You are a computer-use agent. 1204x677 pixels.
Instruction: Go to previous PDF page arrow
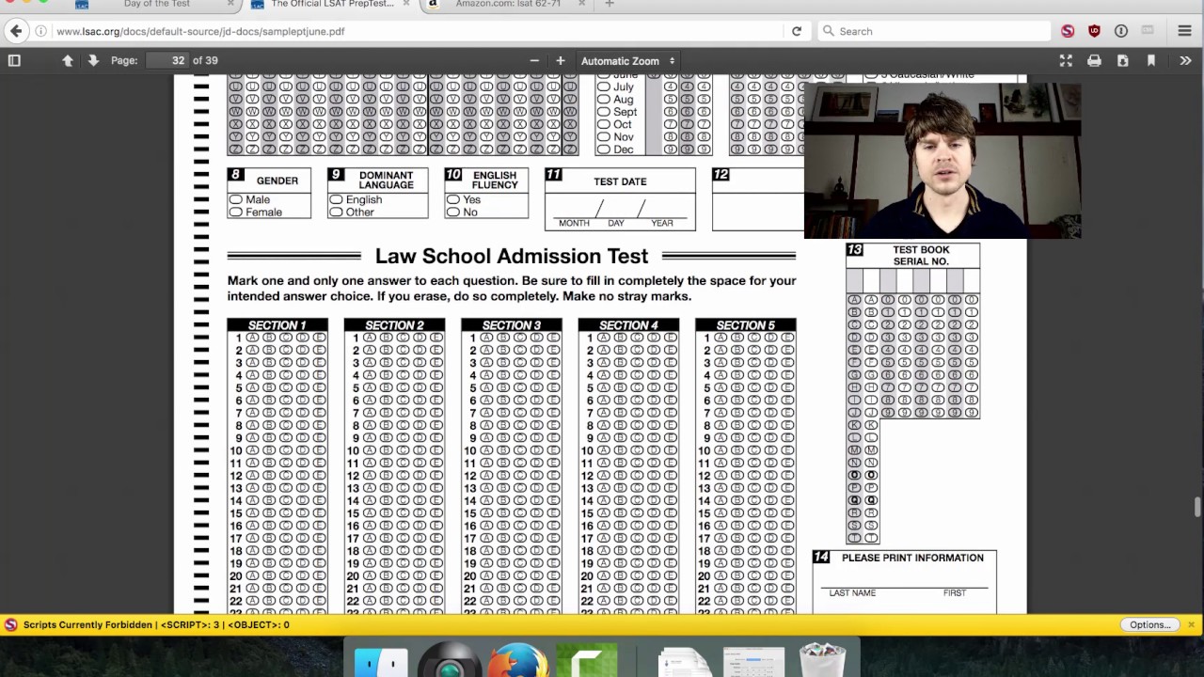click(68, 60)
